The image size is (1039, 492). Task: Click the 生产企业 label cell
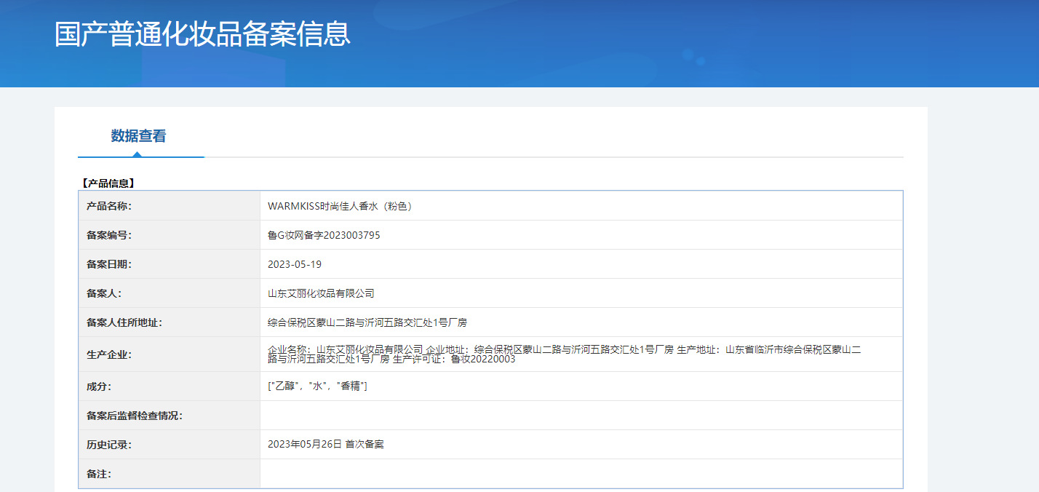coord(170,354)
